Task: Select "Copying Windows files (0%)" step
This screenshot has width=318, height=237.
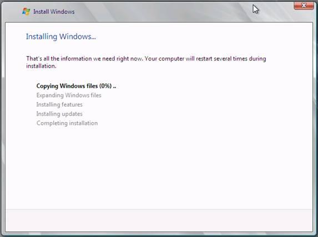Action: pos(76,86)
